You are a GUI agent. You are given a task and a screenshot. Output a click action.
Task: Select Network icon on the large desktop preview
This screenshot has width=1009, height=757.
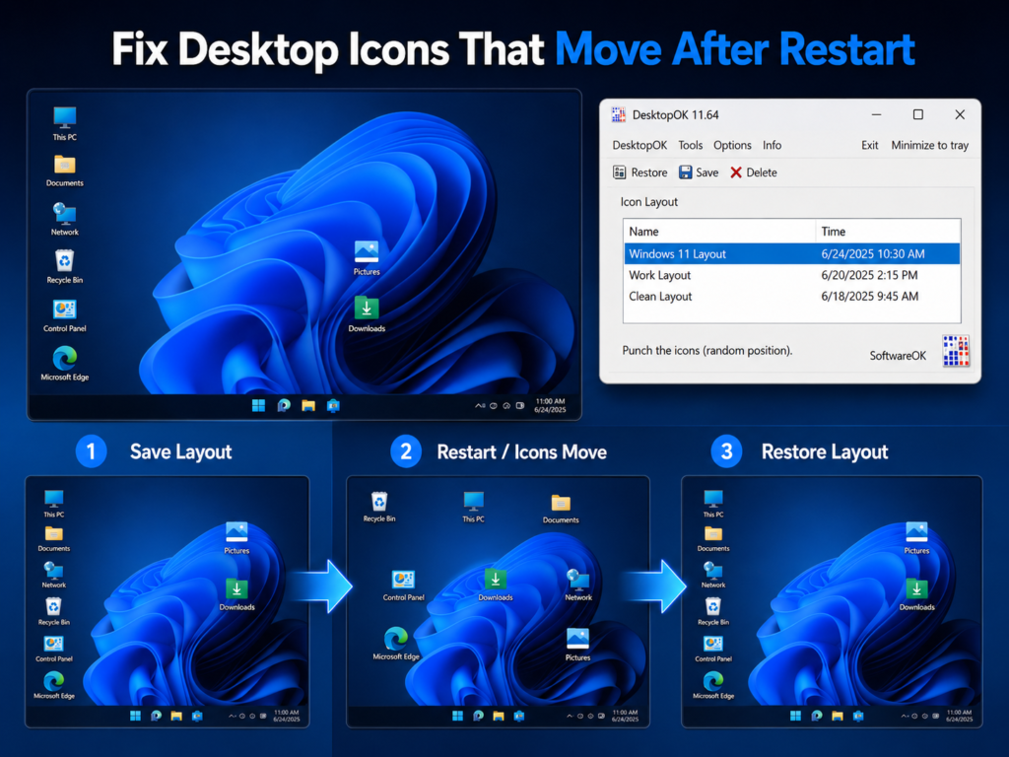(65, 219)
